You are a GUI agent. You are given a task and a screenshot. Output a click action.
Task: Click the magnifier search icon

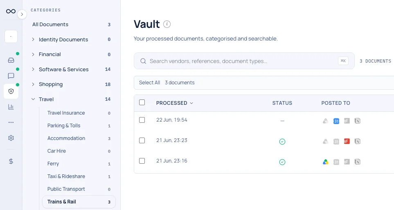(x=143, y=61)
